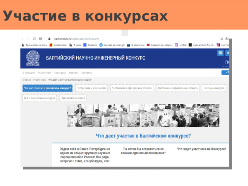Click the blue heading Что дает участие в Балтийском конкурсе?
Viewport: 248px width, 186px height.
coord(143,136)
